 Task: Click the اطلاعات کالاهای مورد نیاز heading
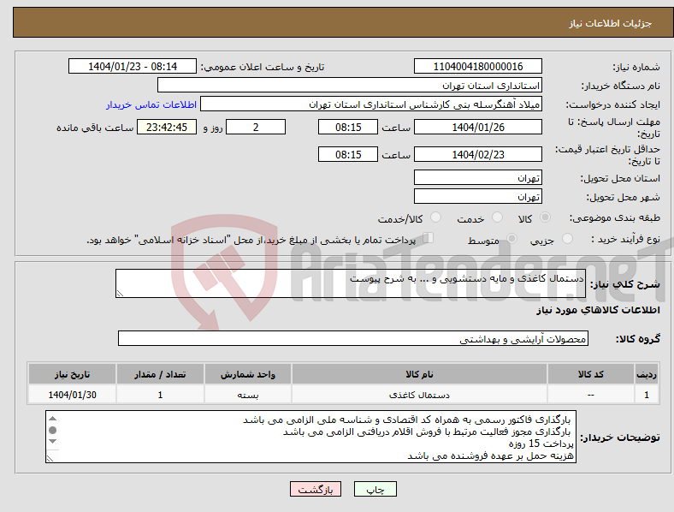598,310
